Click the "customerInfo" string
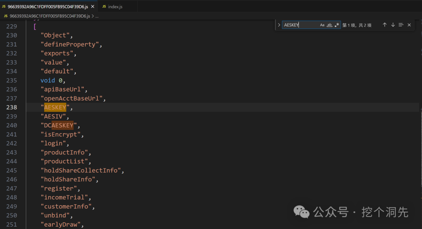This screenshot has height=229, width=422. 66,207
